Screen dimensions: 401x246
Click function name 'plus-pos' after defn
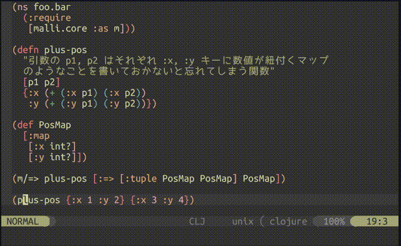pos(65,50)
